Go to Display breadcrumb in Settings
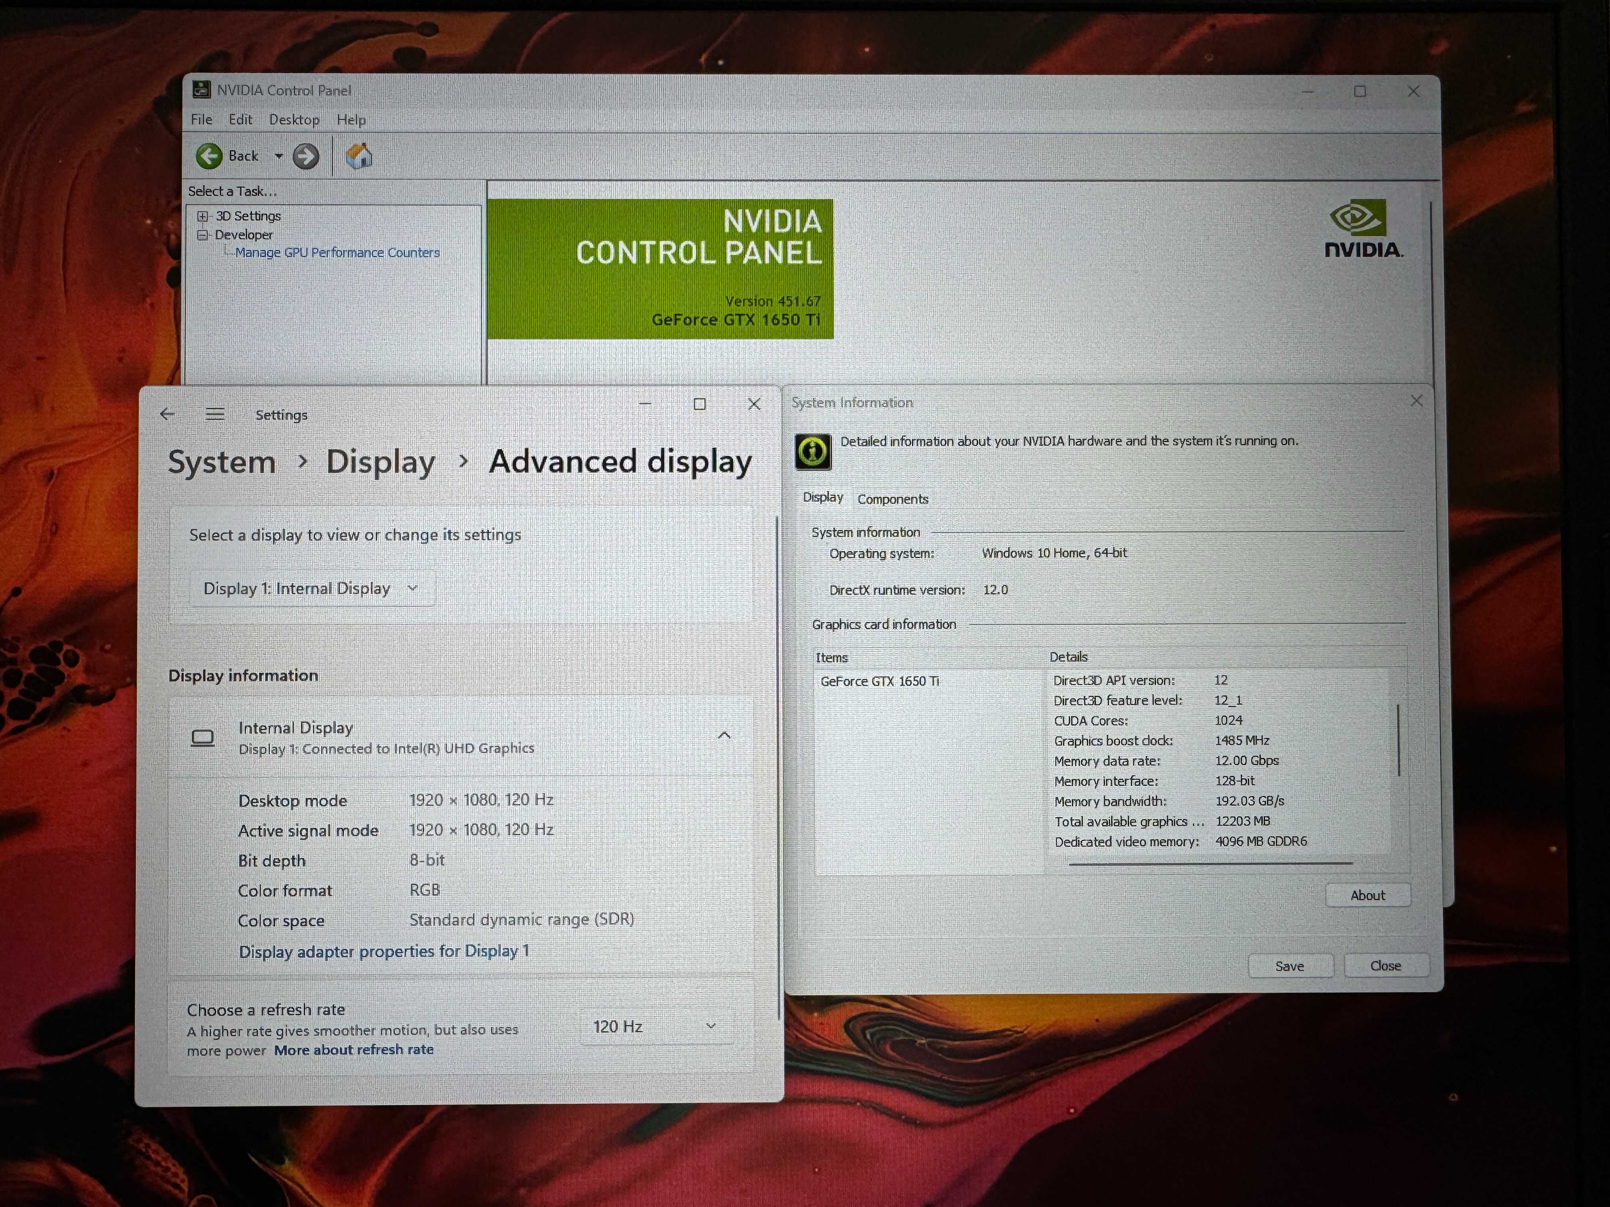 tap(381, 462)
